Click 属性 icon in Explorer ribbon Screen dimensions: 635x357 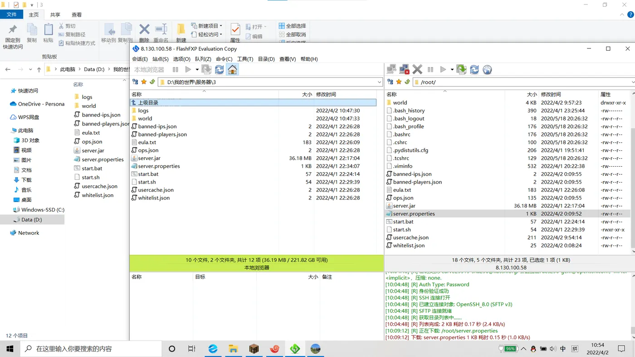[x=235, y=33]
